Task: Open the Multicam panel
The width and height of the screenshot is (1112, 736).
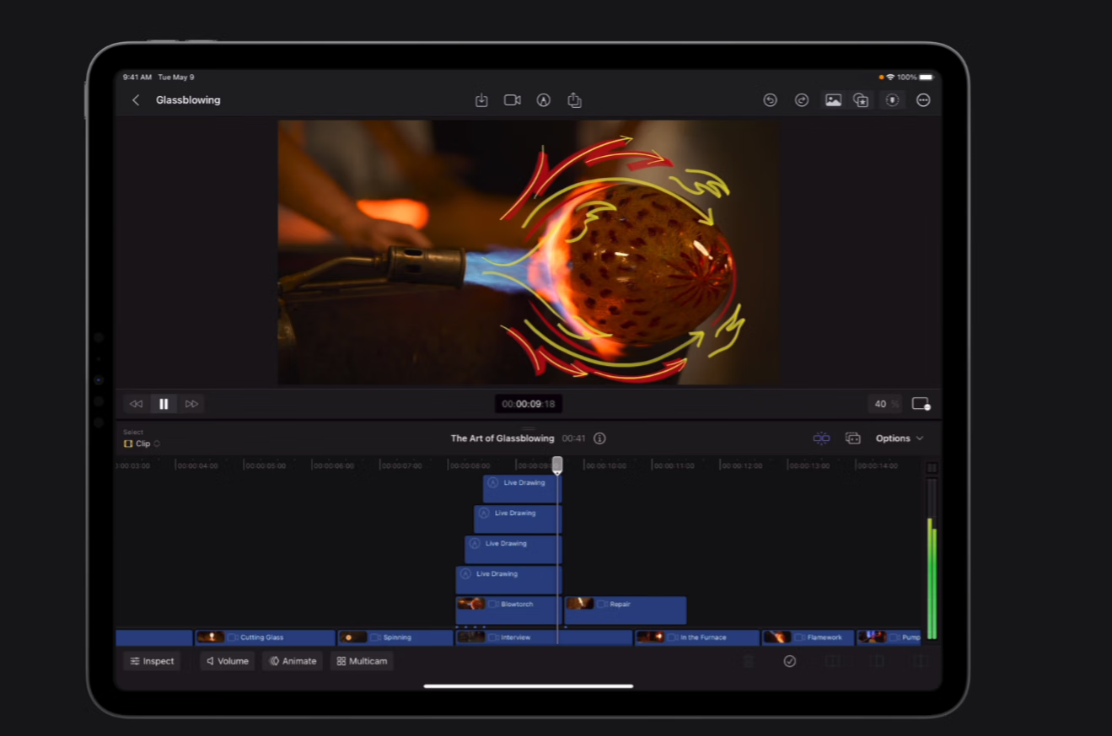Action: (x=362, y=661)
